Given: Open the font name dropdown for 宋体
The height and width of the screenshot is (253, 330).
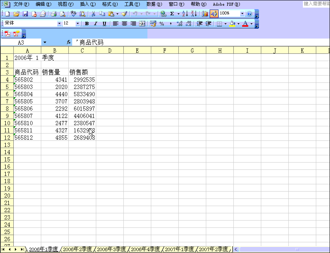Looking at the screenshot, I should pyautogui.click(x=59, y=24).
